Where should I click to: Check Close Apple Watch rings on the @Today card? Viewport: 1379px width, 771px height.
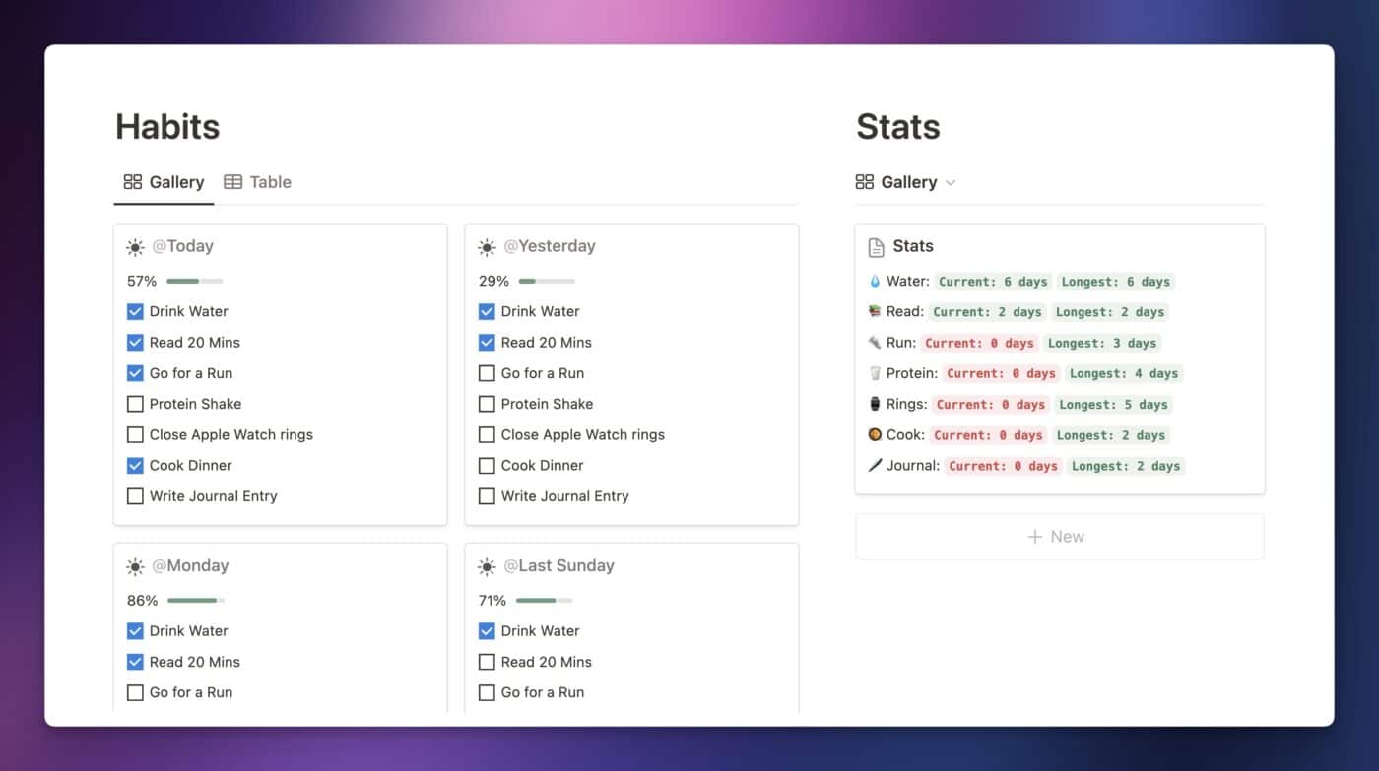(x=135, y=434)
